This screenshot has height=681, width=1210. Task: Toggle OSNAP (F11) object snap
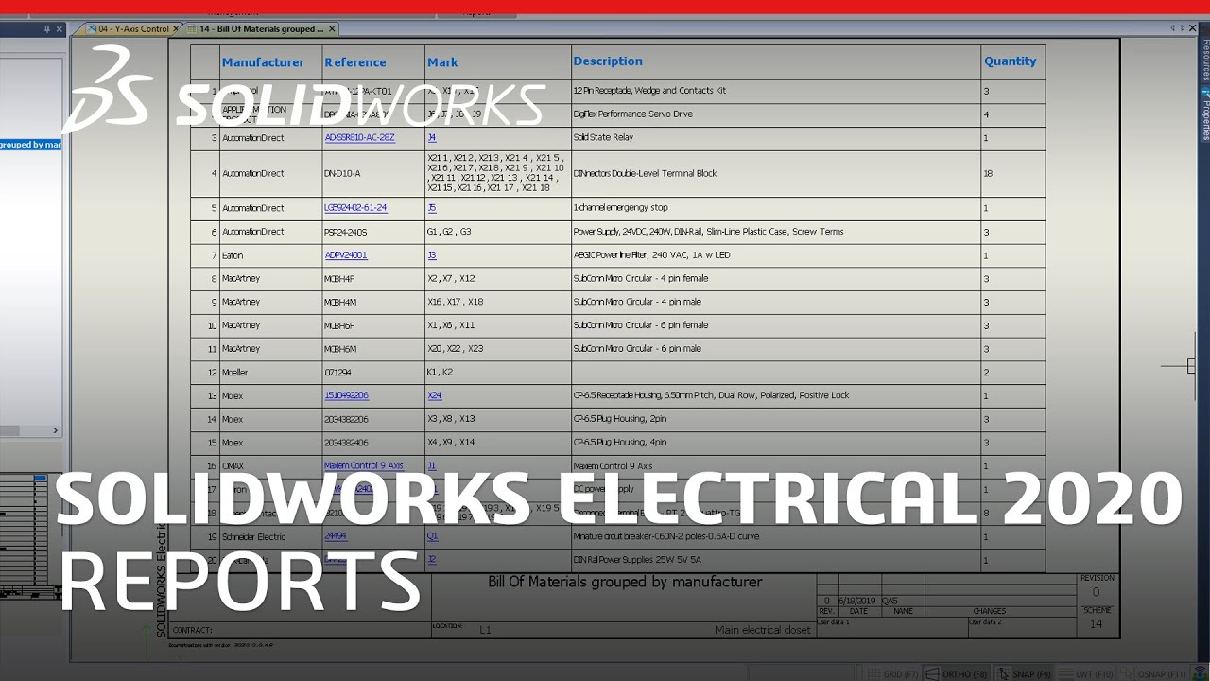(1154, 674)
